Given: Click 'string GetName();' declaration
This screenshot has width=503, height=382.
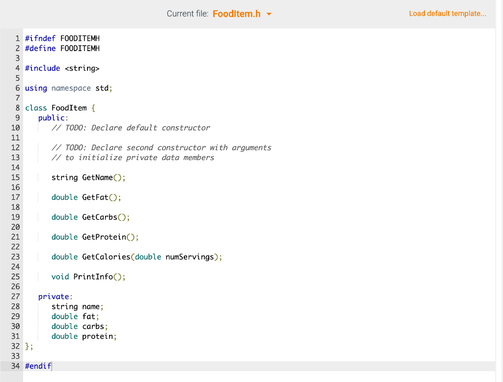Looking at the screenshot, I should tap(88, 177).
